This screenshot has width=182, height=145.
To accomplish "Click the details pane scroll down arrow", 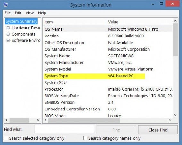I will [175, 115].
